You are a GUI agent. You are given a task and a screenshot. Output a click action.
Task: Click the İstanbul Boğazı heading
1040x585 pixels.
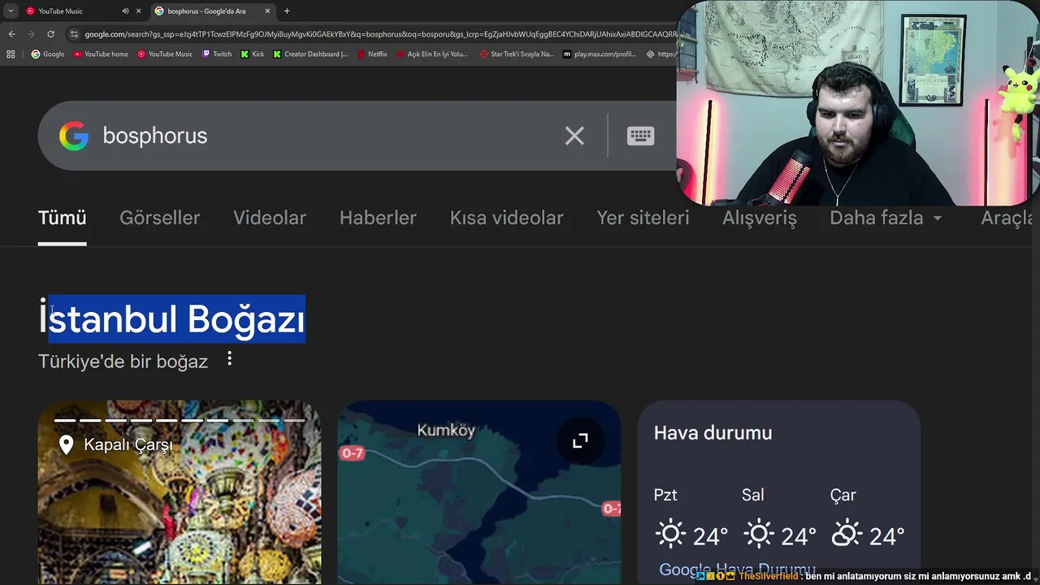pos(172,318)
